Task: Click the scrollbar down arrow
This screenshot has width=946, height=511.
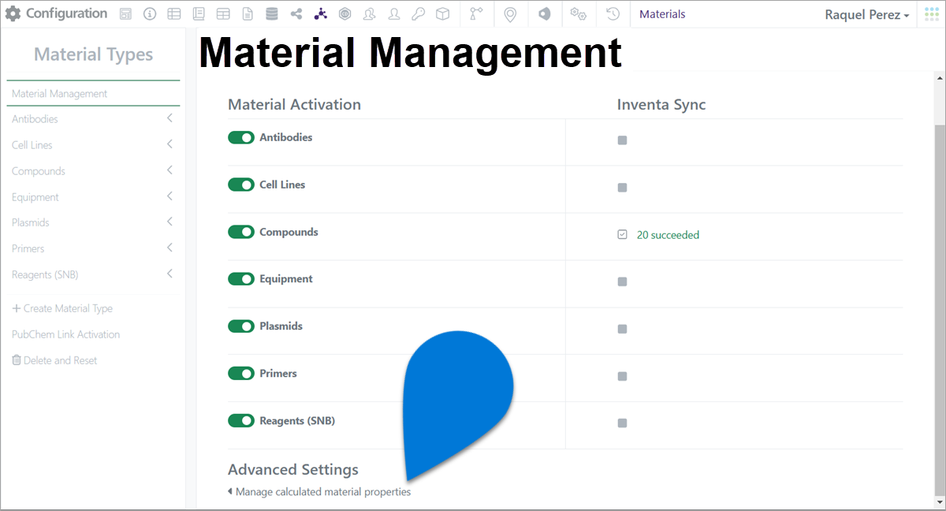Action: coord(939,502)
